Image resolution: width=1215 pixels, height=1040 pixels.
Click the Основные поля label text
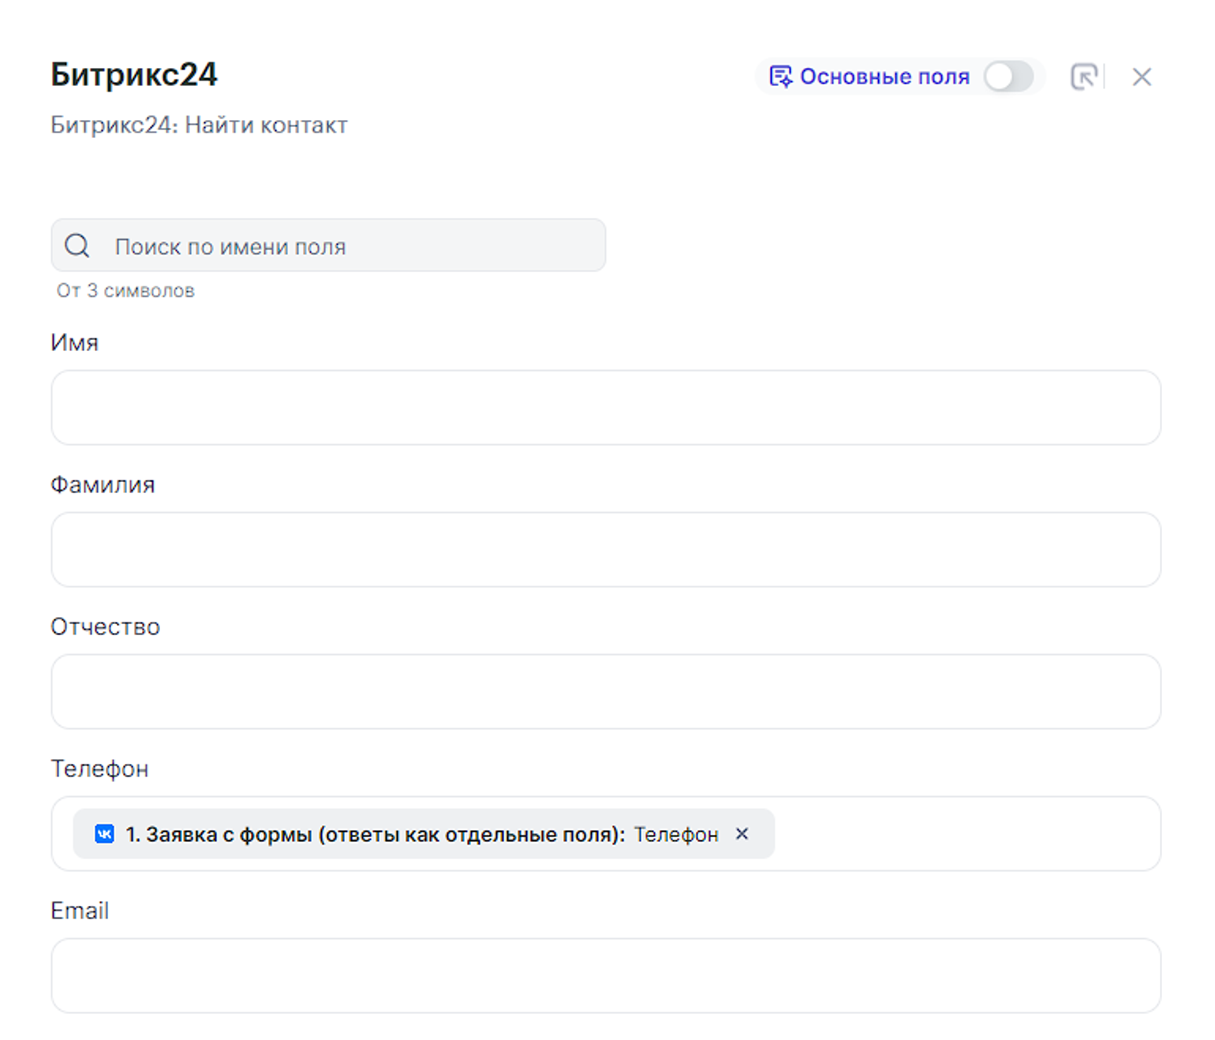pyautogui.click(x=884, y=77)
